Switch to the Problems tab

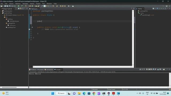(33, 70)
